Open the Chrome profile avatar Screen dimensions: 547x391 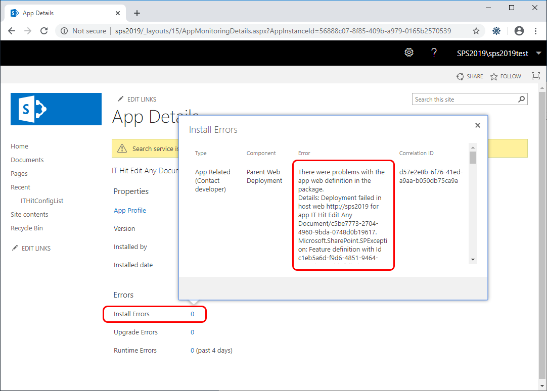pos(519,31)
